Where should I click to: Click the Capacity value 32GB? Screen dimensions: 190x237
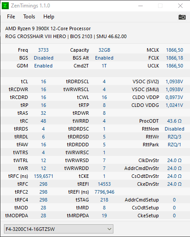[x=104, y=50]
